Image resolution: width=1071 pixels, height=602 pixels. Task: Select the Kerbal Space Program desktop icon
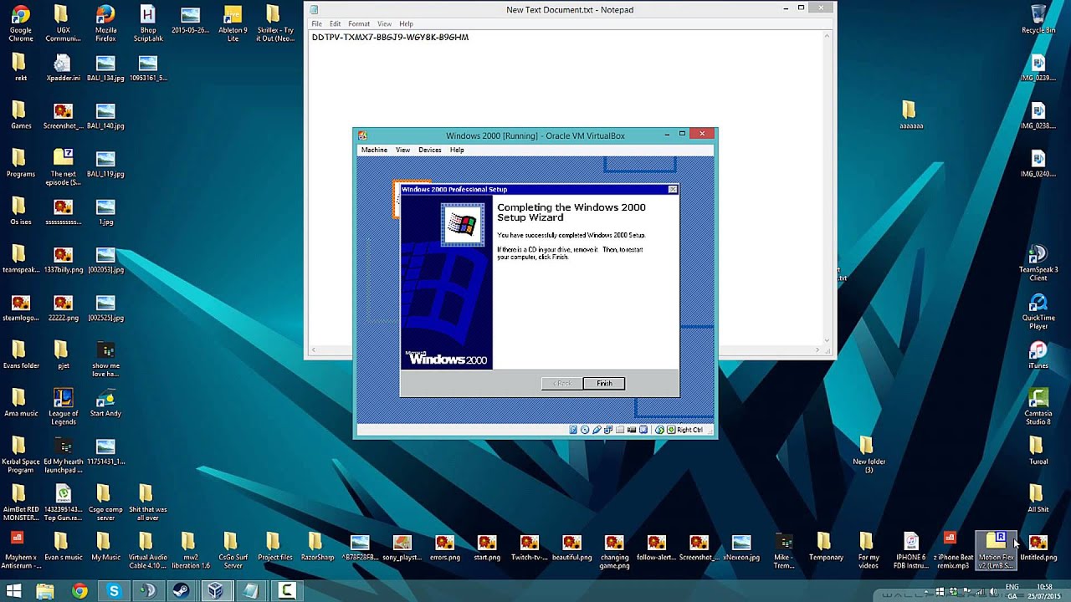tap(20, 456)
